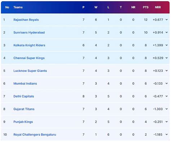Screen dimensions: 171x142
Task: Click the W wins column header
Action: coord(96,7)
